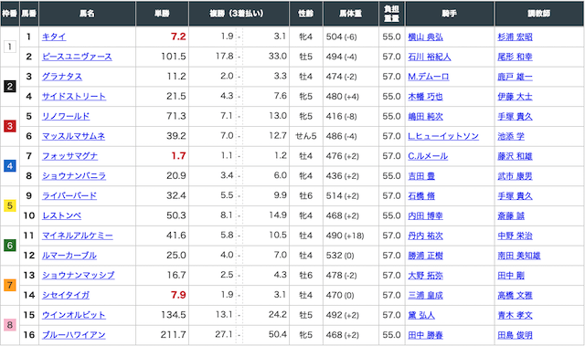This screenshot has width=585, height=346.
Task: Open horse link レストンベ
Action: click(x=61, y=215)
